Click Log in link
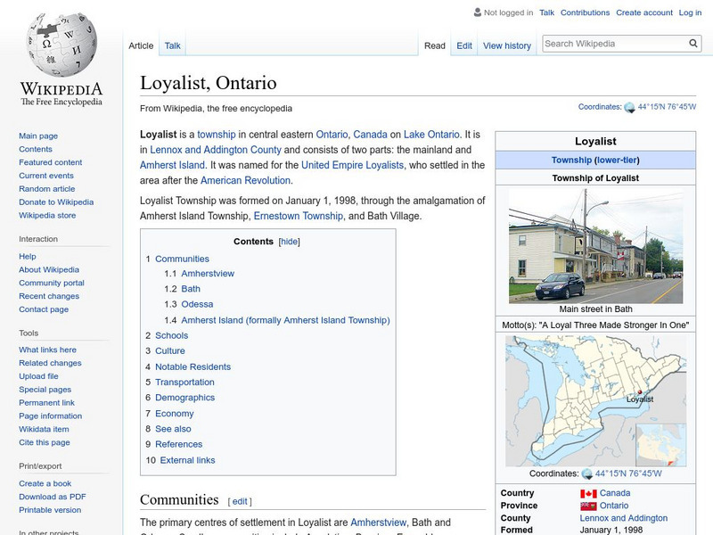This screenshot has height=535, width=713. pyautogui.click(x=690, y=12)
